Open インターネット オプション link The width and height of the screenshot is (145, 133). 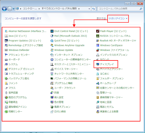68,55
